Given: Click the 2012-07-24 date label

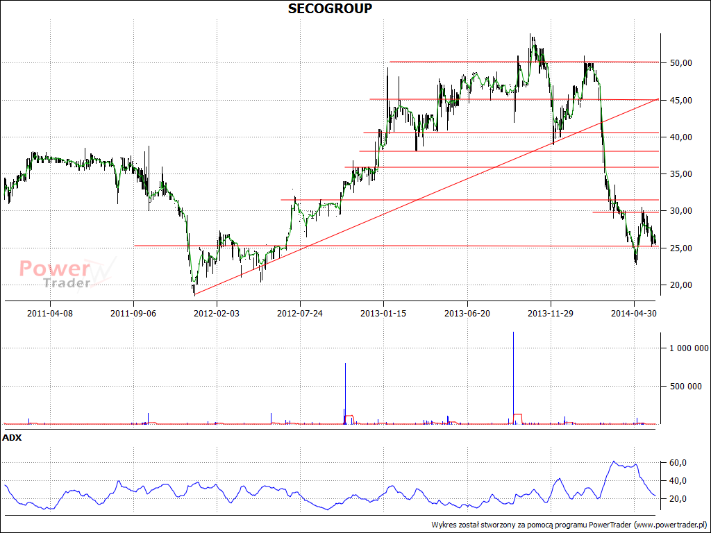Looking at the screenshot, I should [300, 313].
